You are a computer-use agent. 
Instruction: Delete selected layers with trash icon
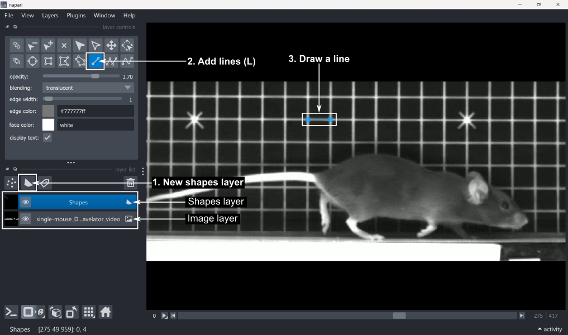(x=130, y=183)
